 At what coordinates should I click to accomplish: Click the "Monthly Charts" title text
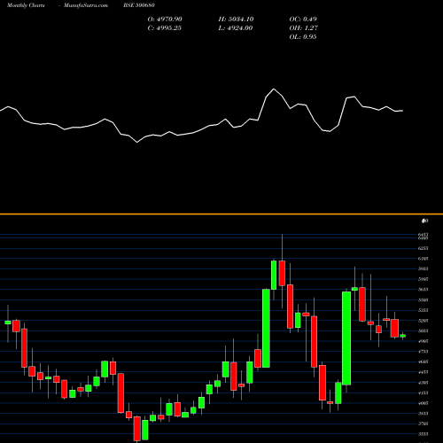click(26, 5)
